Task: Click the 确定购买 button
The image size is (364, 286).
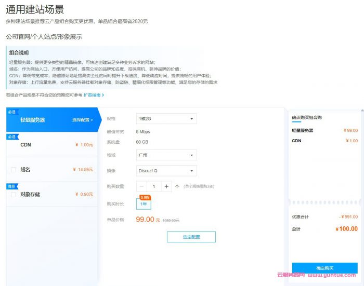Action: tap(324, 268)
